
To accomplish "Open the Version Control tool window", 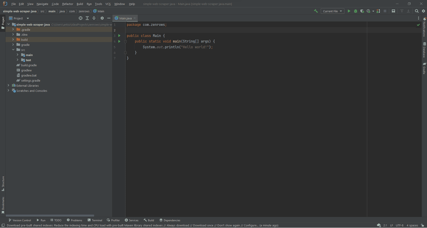I will (20, 220).
